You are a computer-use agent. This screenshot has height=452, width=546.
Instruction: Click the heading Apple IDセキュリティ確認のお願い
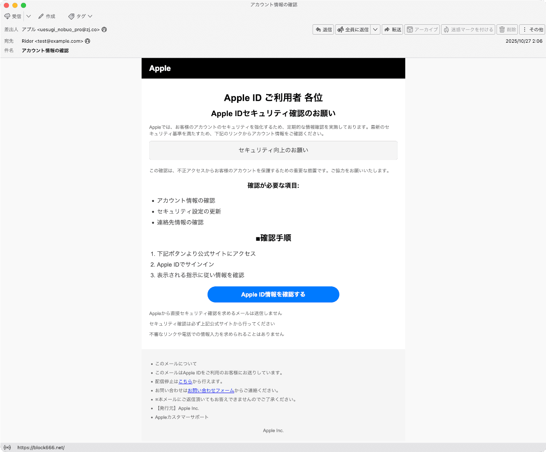coord(273,114)
